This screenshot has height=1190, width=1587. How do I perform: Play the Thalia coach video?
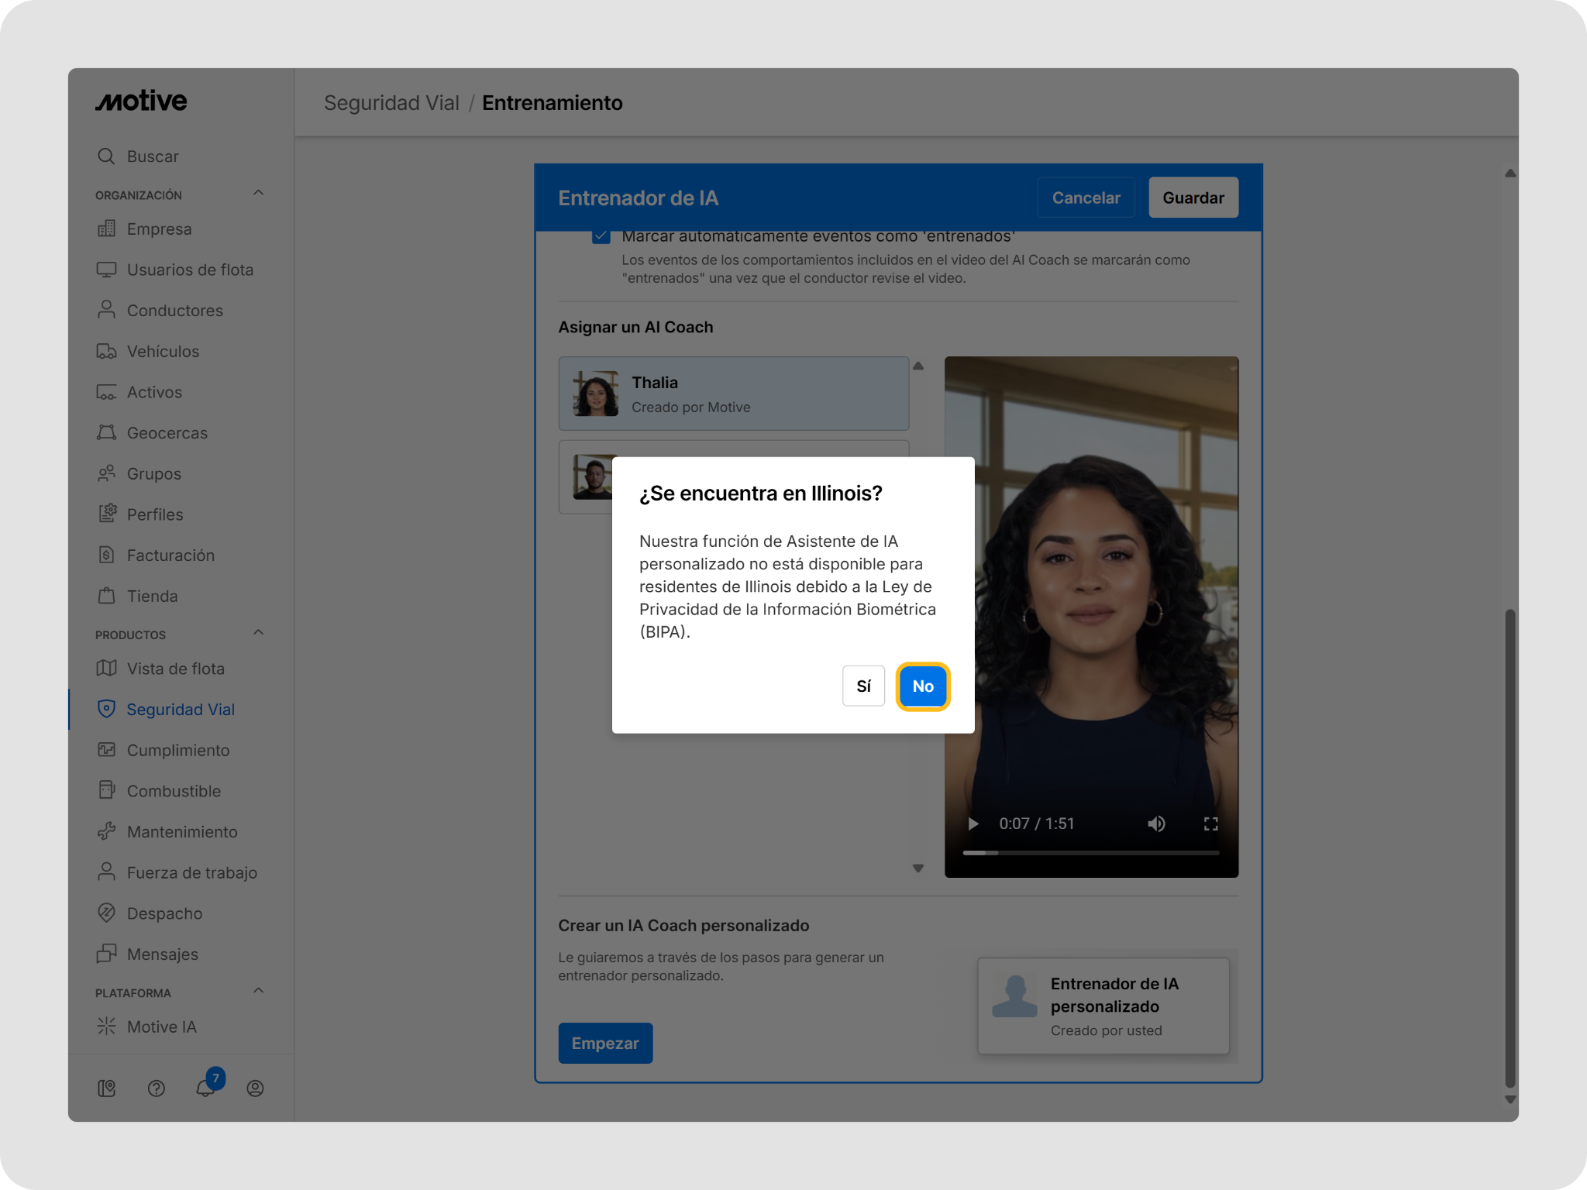[x=973, y=824]
